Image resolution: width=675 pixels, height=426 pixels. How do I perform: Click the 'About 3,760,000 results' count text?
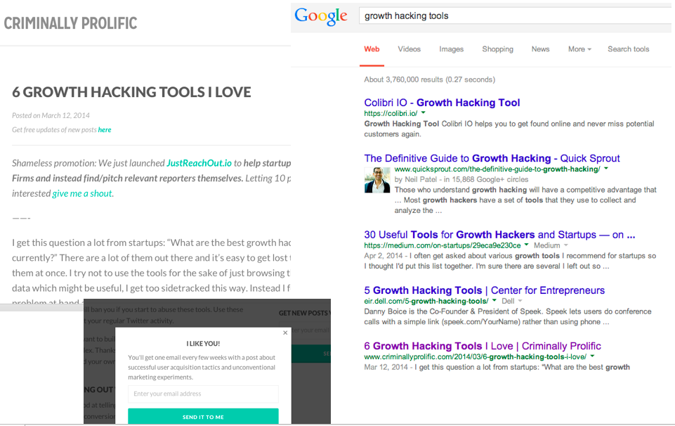[x=430, y=79]
